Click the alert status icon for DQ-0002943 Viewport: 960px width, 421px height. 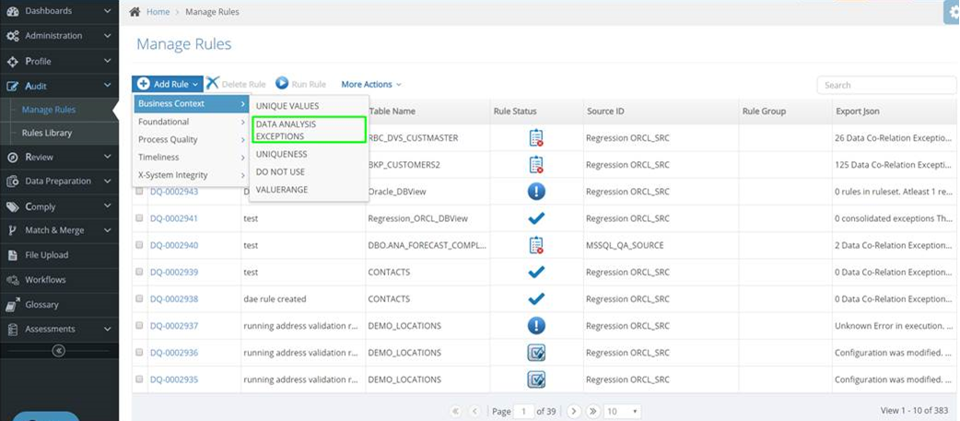(x=536, y=192)
